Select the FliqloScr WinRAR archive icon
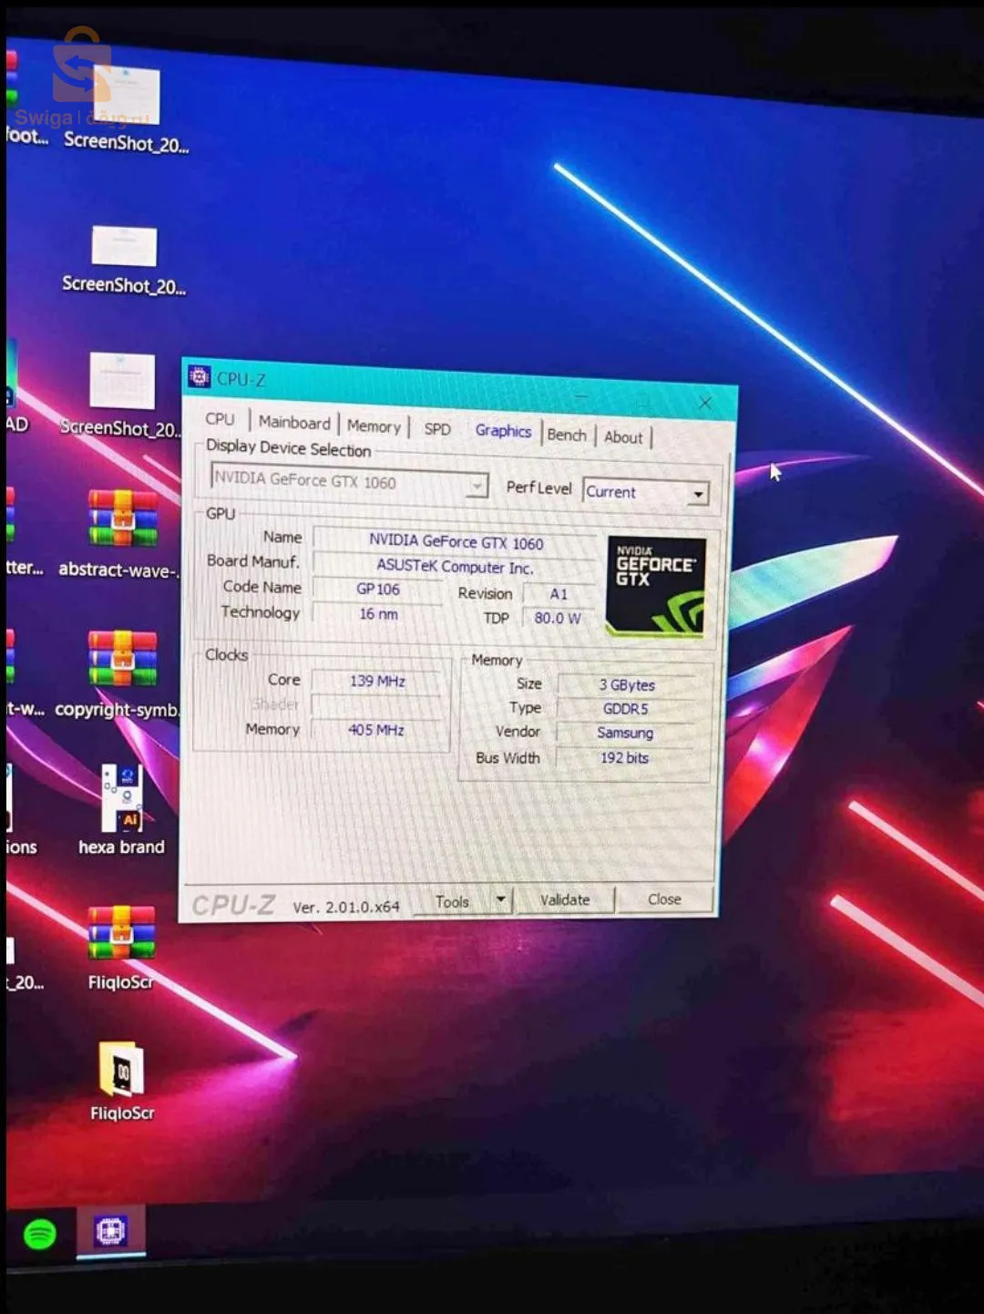 point(121,933)
